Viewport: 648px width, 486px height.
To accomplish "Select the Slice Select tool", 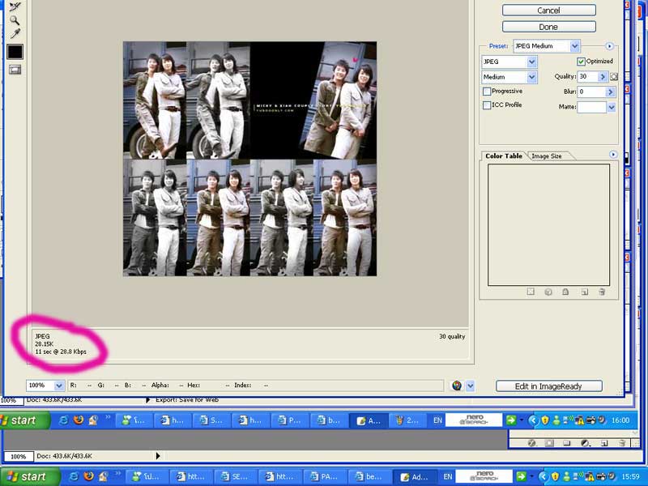I will tap(15, 6).
